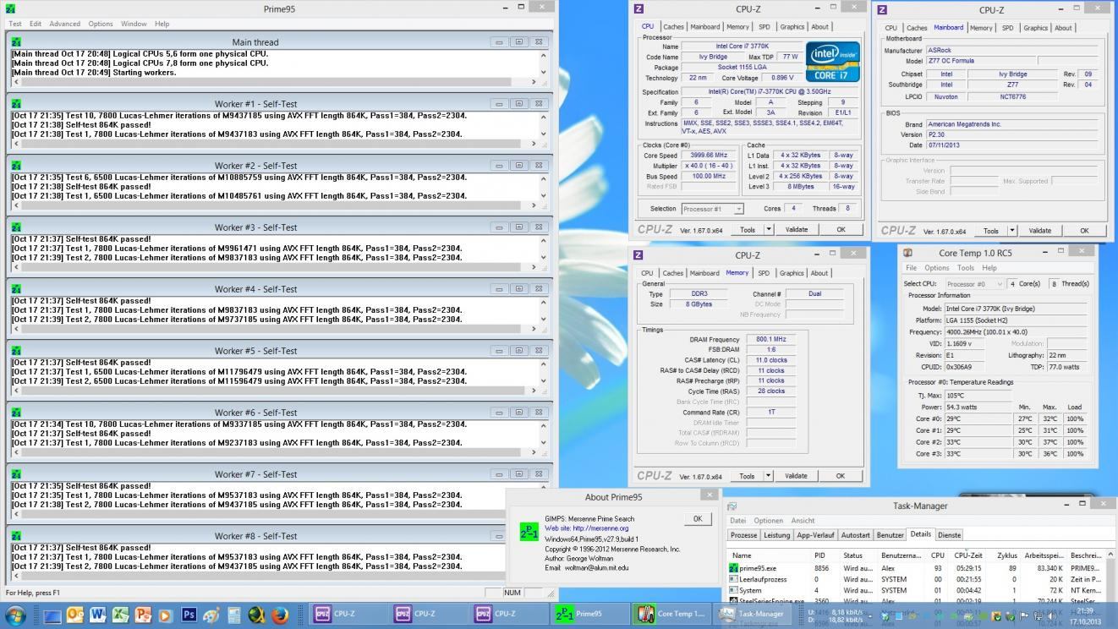This screenshot has height=629, width=1118.
Task: Open Tools dropdown arrow in CPU-Z Mainboard window
Action: click(1011, 230)
